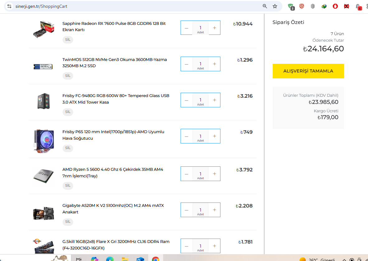Open the TwinMOS 512GB NVMe SSD link

[x=115, y=63]
